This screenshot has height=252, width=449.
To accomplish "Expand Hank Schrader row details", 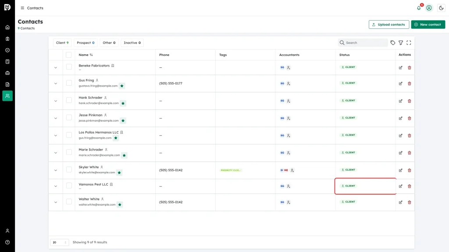I will click(x=56, y=101).
